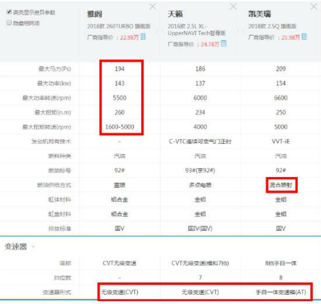Open price calculator icon beside 22.98万

coord(143,37)
